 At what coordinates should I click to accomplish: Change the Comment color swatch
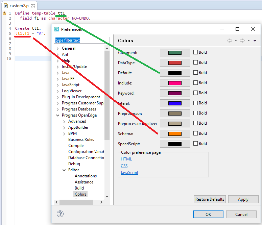(x=175, y=53)
